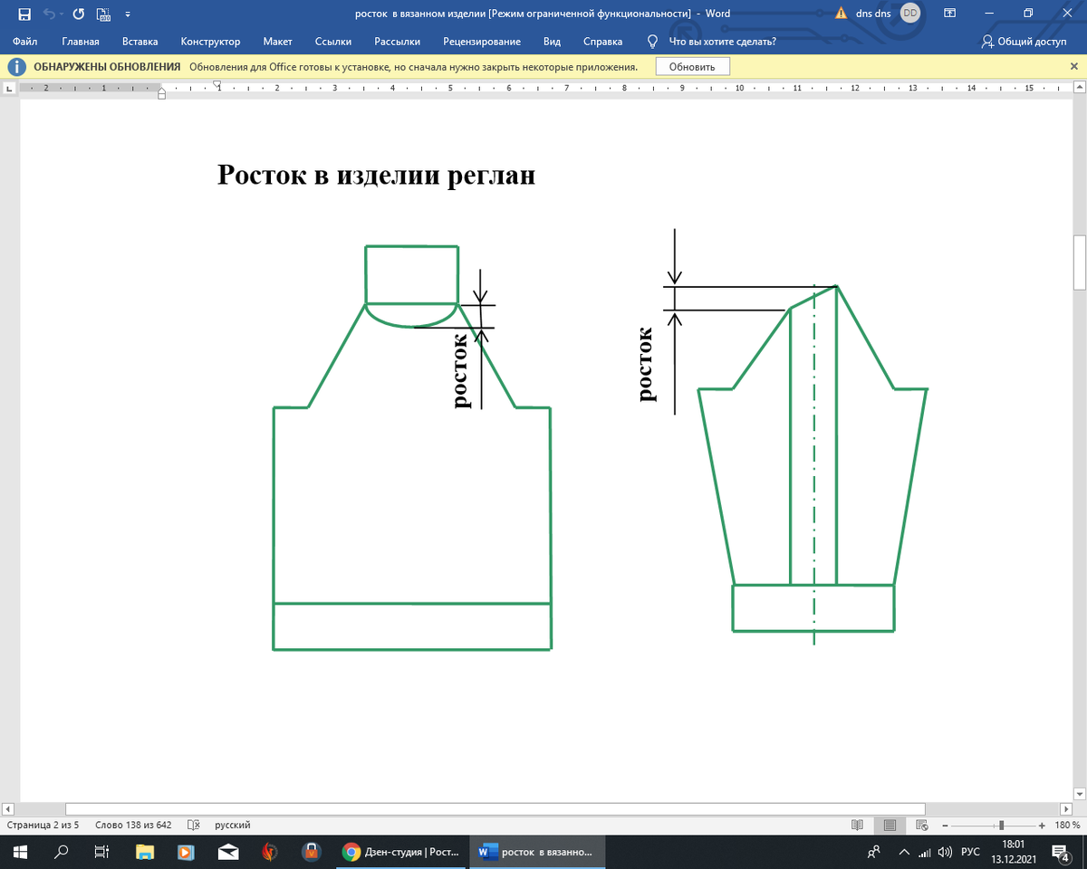Screen dimensions: 1087x869
Task: Click the warning triangle next to account name
Action: click(x=841, y=14)
